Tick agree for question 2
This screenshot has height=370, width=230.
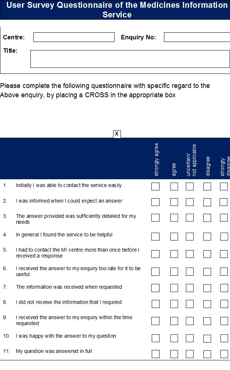174,202
